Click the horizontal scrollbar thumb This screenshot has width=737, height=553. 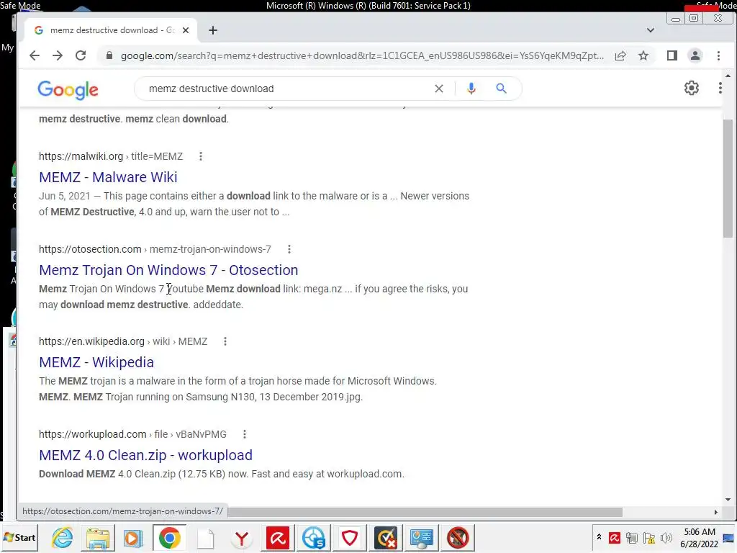[x=425, y=512]
